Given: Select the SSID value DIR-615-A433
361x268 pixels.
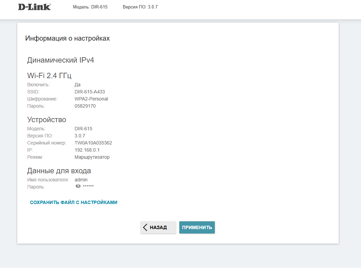Looking at the screenshot, I should [90, 92].
